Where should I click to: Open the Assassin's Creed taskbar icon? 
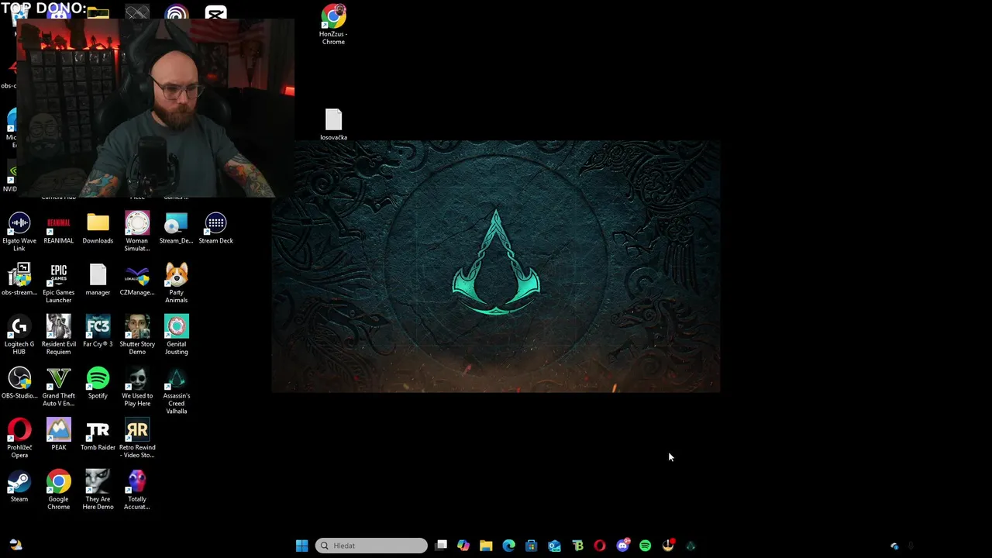pyautogui.click(x=691, y=546)
